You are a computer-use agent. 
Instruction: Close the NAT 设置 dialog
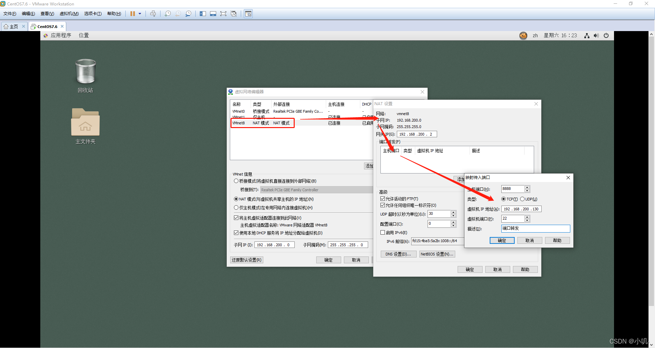536,104
